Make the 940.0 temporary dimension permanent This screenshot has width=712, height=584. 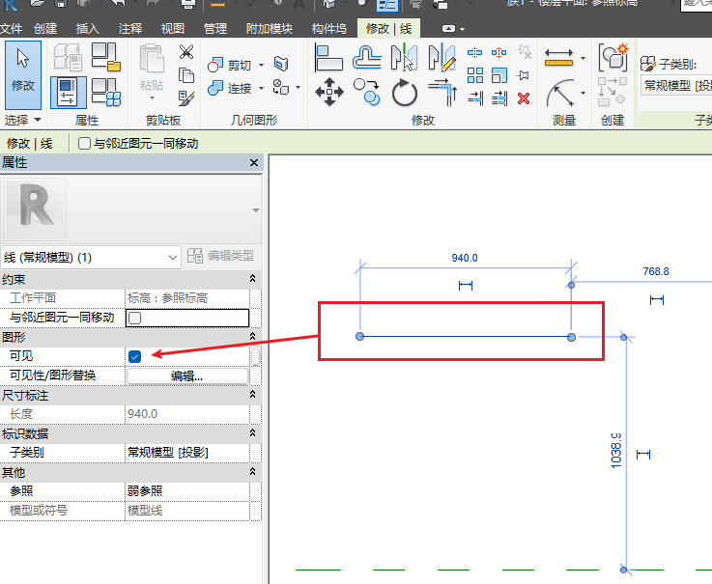click(466, 286)
